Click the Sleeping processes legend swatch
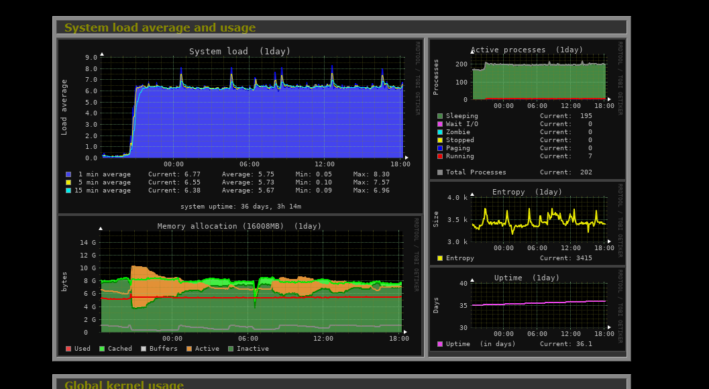Screen dimensions: 709x389 [x=440, y=116]
